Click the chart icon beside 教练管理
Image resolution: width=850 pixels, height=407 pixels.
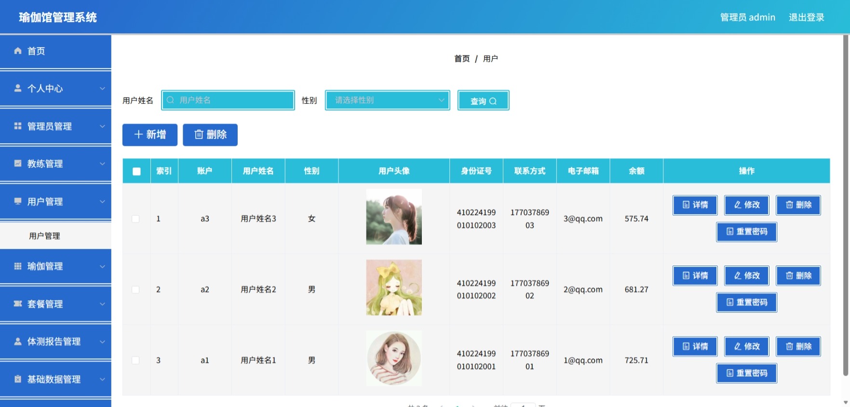(18, 163)
